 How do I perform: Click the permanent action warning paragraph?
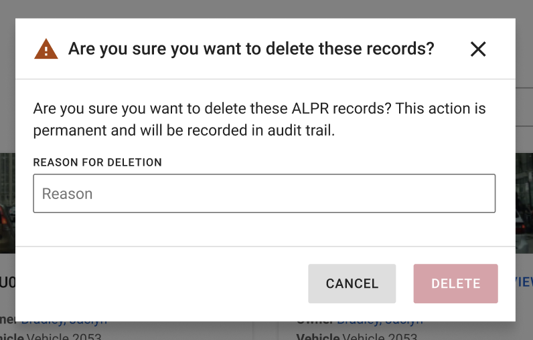[259, 119]
